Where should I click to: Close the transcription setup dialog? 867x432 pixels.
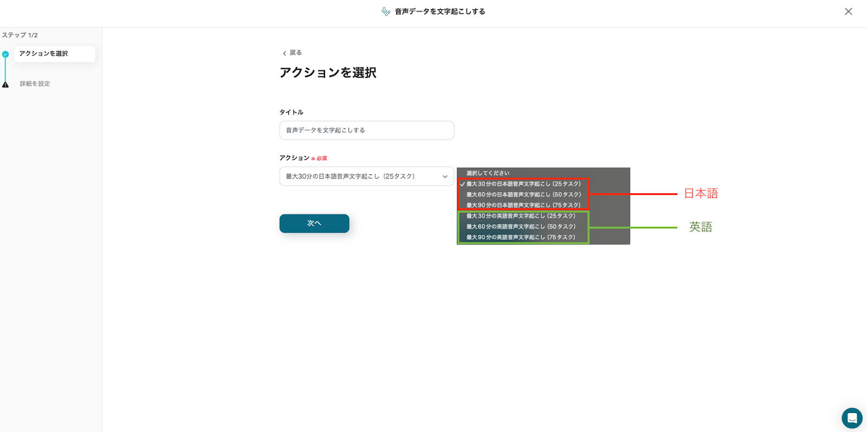click(x=848, y=11)
